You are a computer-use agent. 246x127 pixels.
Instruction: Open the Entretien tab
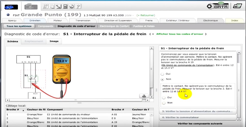(x=35, y=21)
